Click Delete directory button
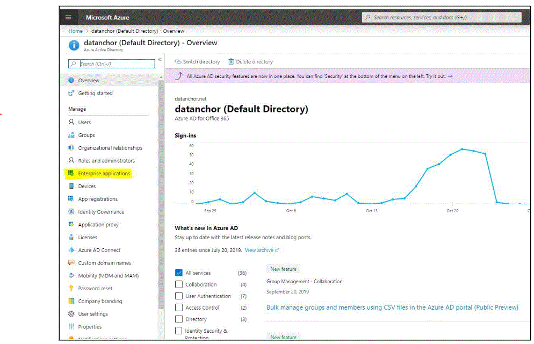This screenshot has width=534, height=344. click(251, 62)
